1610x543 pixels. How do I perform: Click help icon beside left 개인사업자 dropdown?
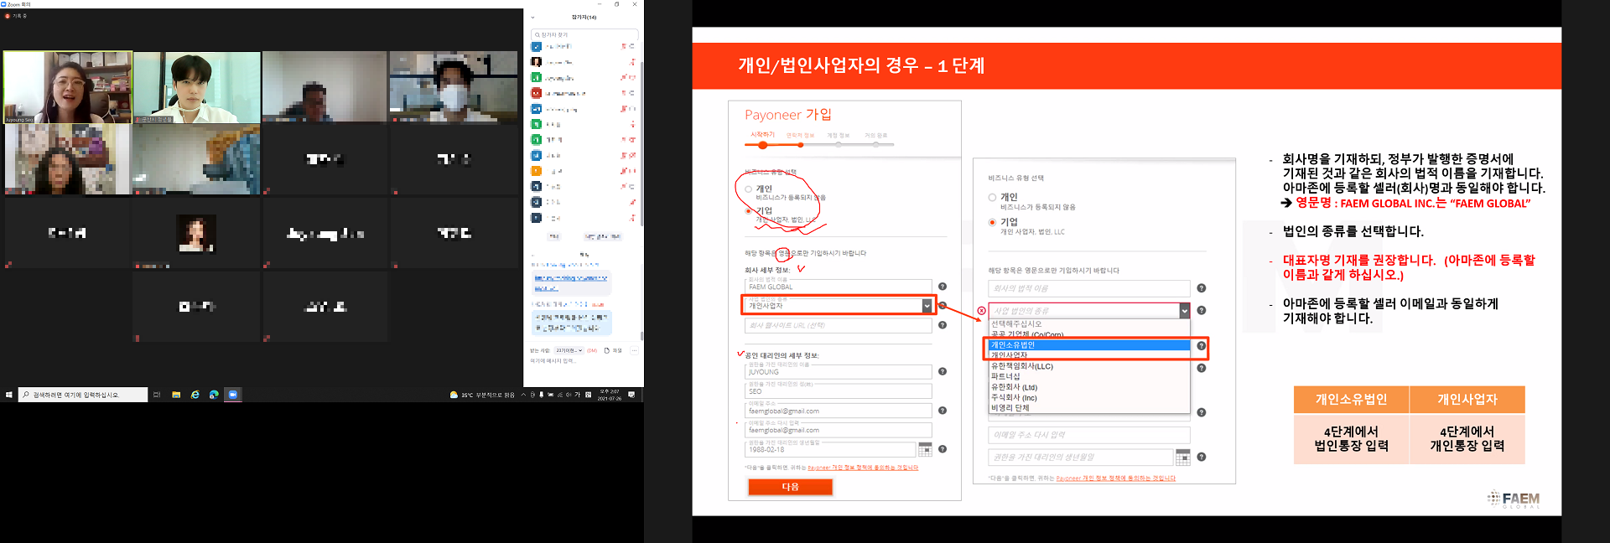point(943,306)
